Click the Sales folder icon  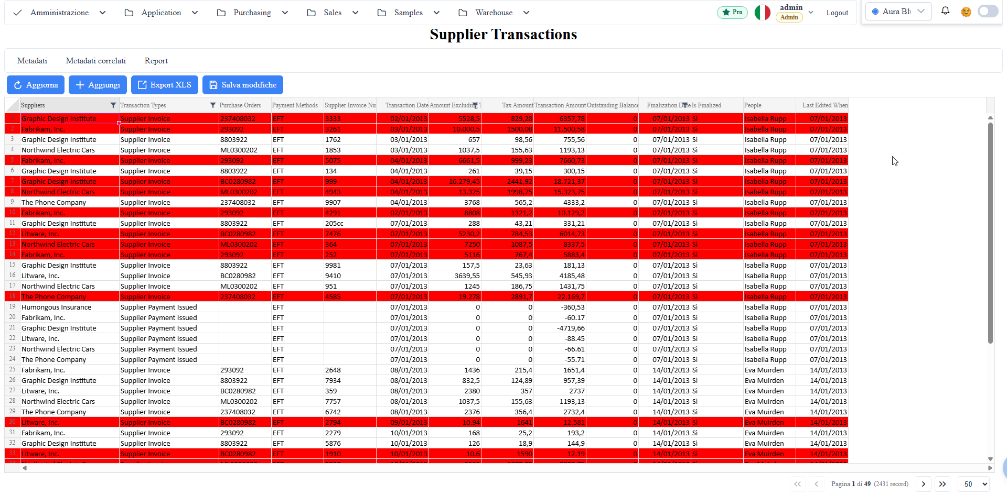[x=312, y=13]
